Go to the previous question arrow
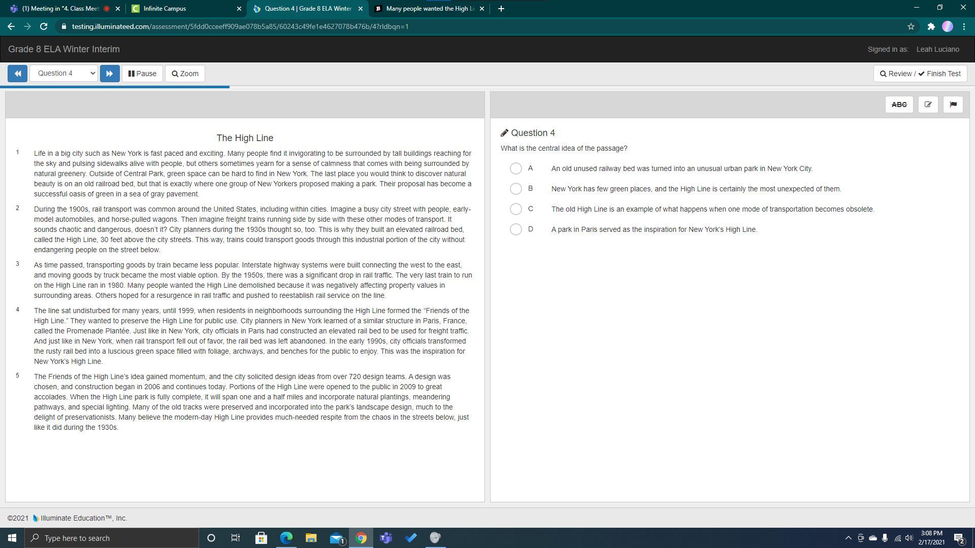Screen dimensions: 975x548 17,74
